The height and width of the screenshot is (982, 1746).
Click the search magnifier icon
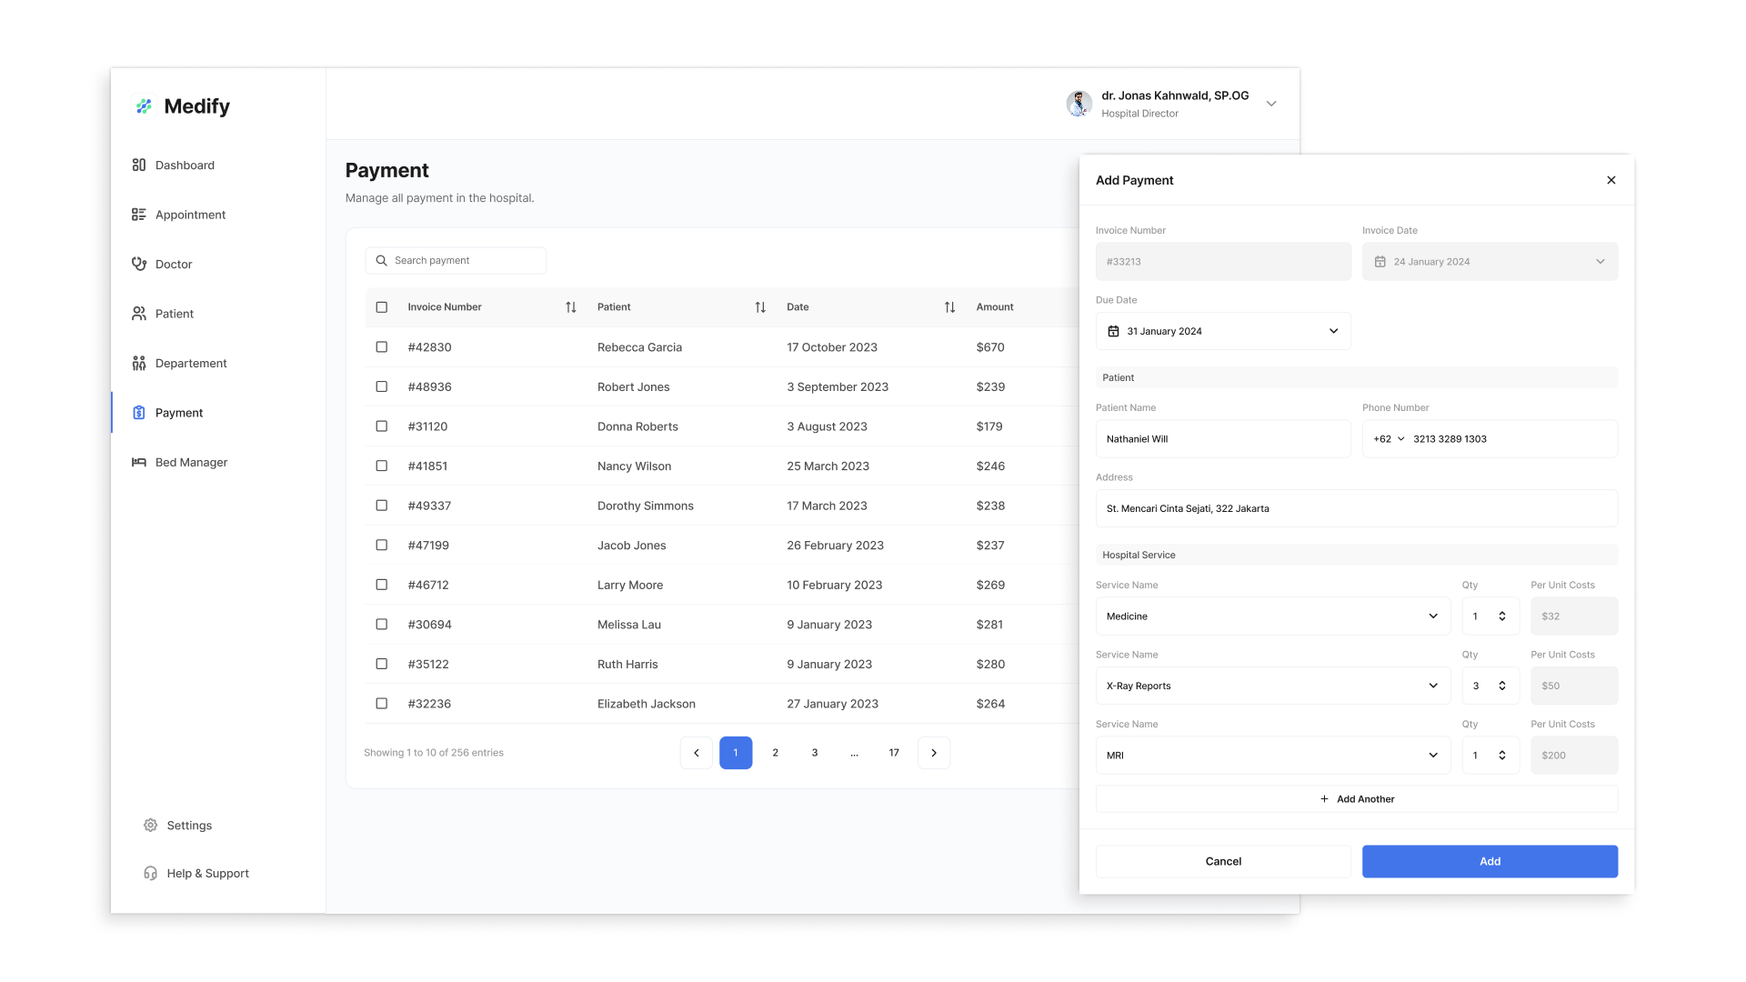(x=382, y=261)
